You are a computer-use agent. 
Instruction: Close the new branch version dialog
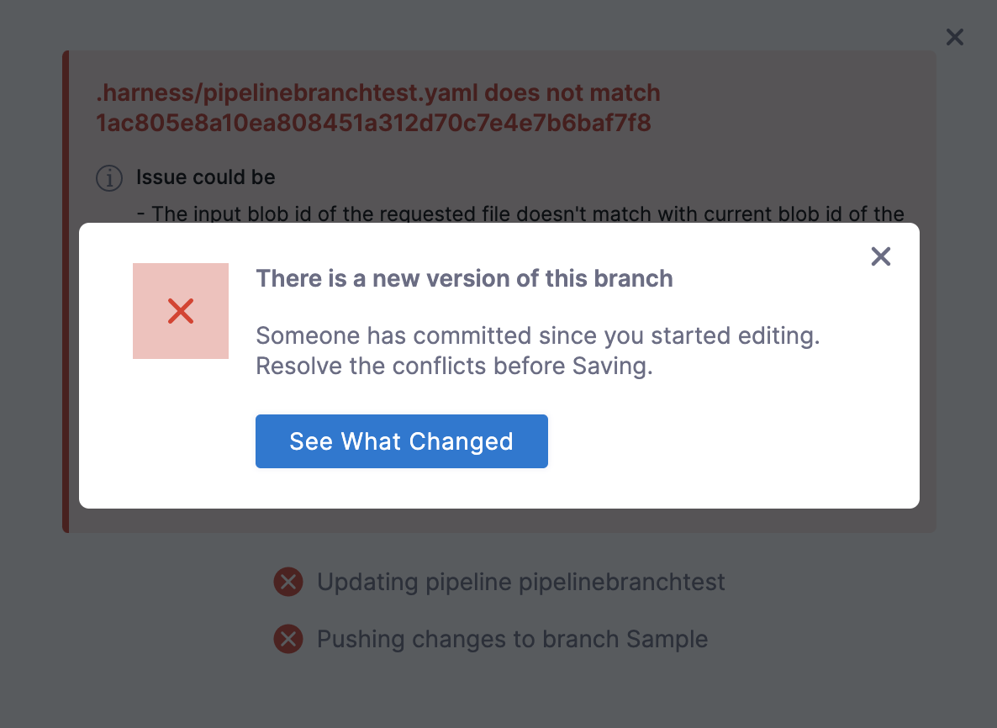click(880, 256)
